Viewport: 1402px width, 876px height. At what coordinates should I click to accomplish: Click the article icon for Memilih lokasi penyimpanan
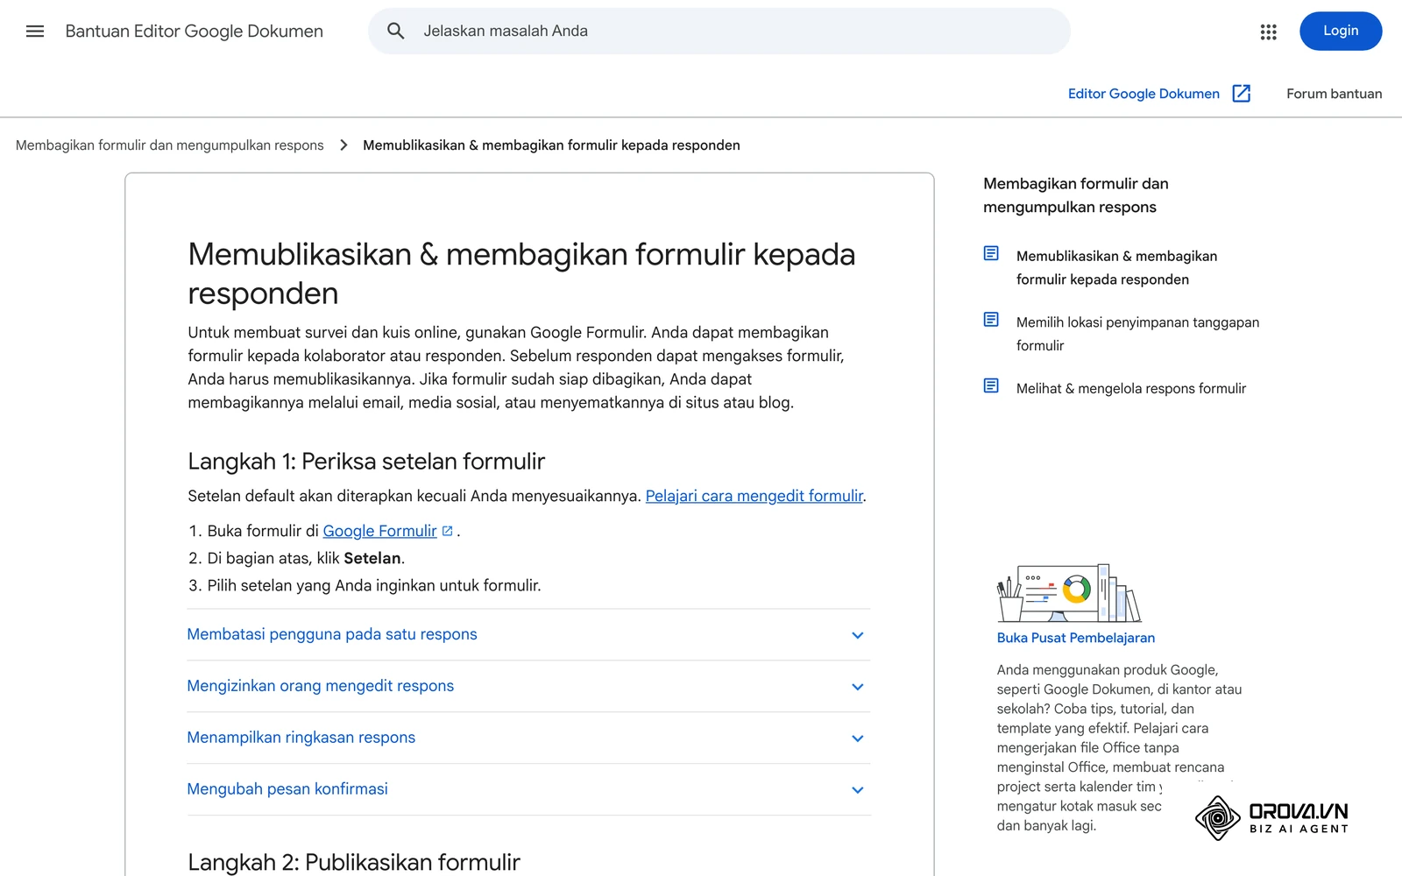click(991, 320)
